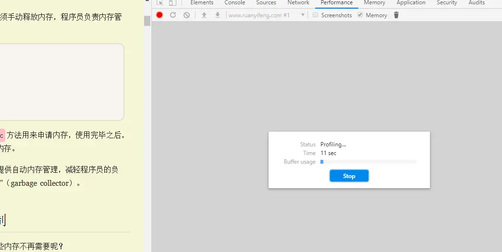The width and height of the screenshot is (502, 252).
Task: Switch to the Network tab
Action: coord(298,2)
